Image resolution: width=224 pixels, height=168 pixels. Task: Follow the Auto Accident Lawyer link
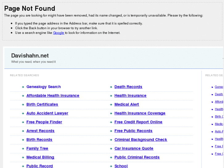click(47, 113)
